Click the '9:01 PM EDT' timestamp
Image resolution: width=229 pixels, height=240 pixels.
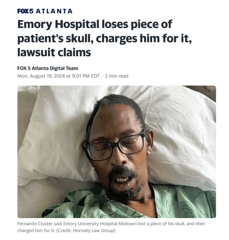[85, 76]
